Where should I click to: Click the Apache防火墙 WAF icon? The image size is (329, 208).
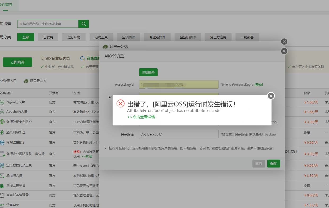2,112
